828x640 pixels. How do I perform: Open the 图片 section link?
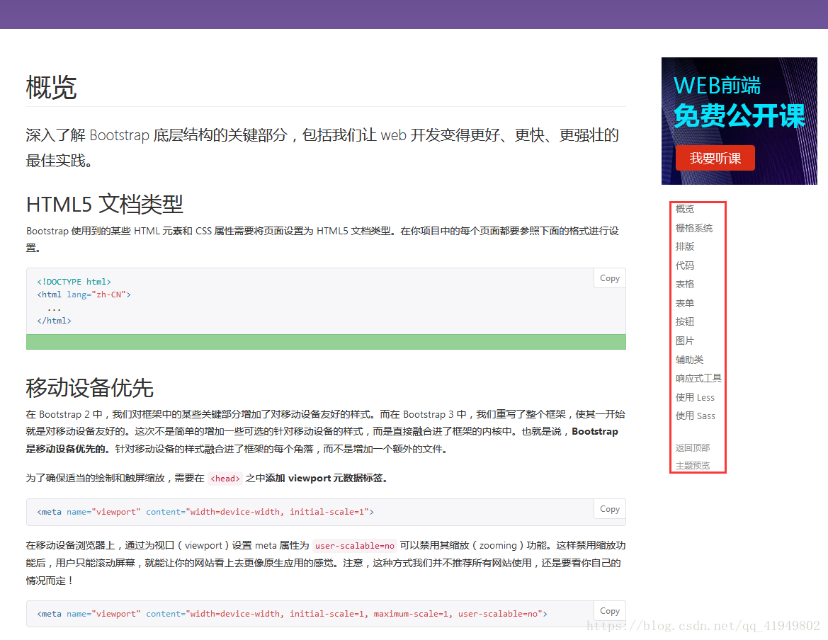coord(684,340)
